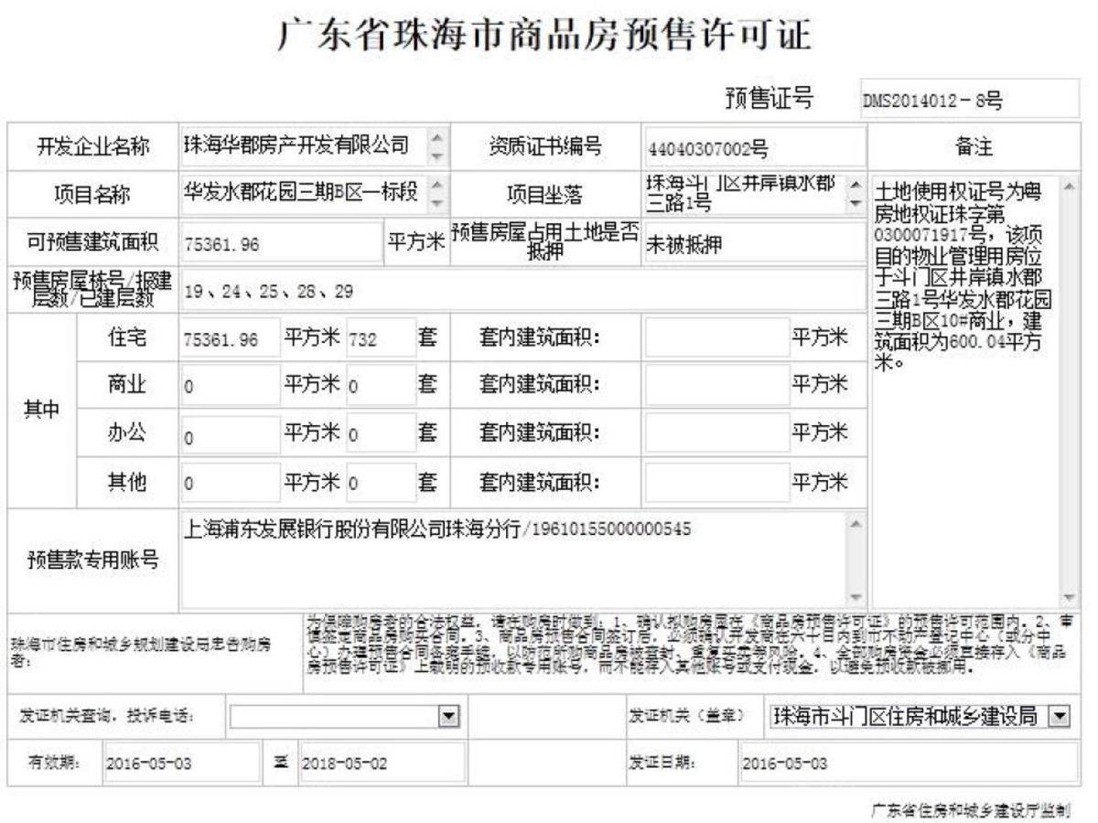The height and width of the screenshot is (823, 1098).
Task: Click the 其他 row label
Action: (x=126, y=482)
